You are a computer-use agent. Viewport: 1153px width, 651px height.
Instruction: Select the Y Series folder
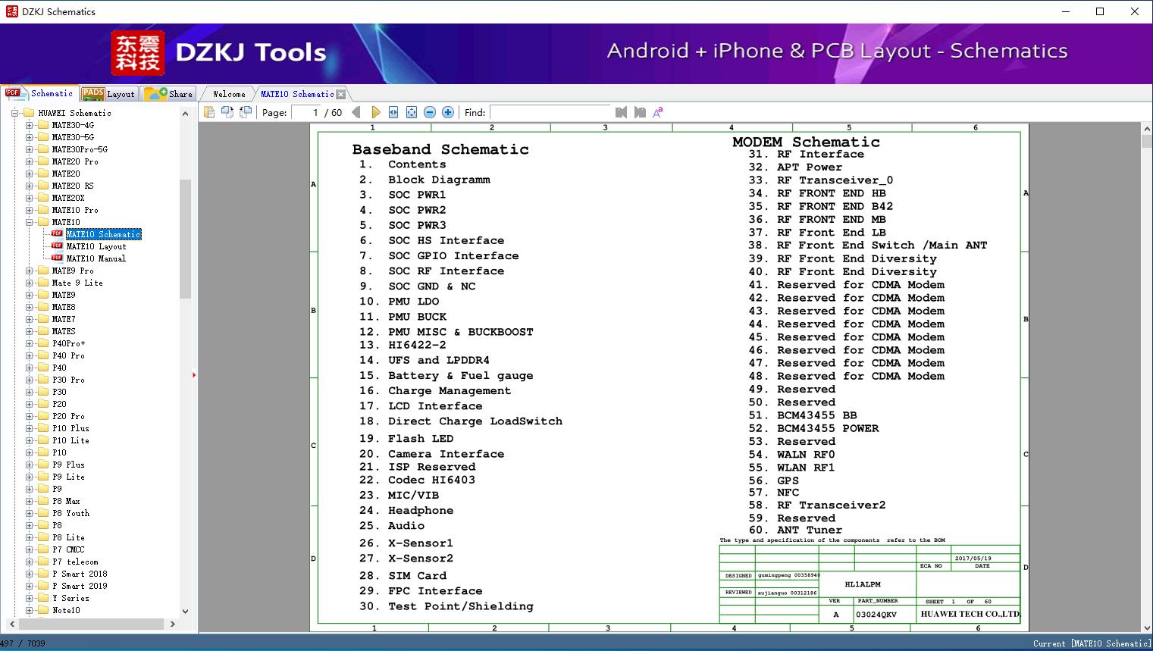70,598
